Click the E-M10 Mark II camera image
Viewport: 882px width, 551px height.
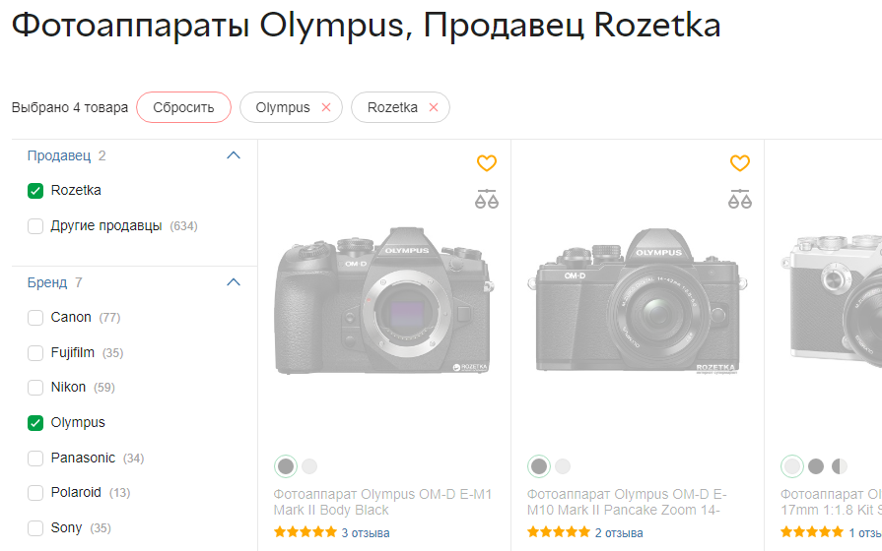(637, 300)
